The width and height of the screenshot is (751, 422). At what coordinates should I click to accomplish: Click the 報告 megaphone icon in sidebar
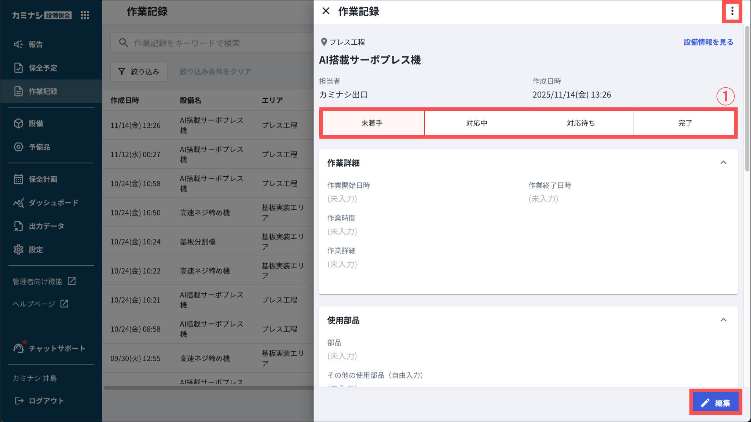tap(18, 44)
